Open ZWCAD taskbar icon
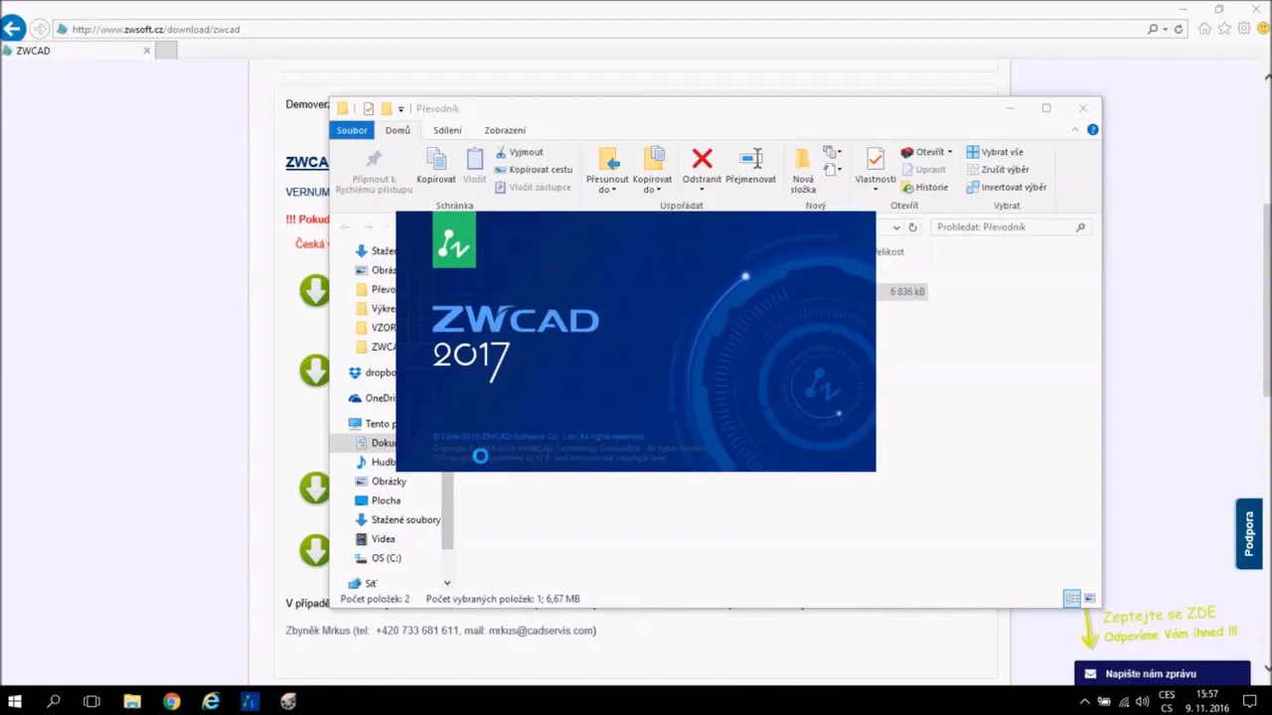The width and height of the screenshot is (1272, 715). tap(249, 701)
